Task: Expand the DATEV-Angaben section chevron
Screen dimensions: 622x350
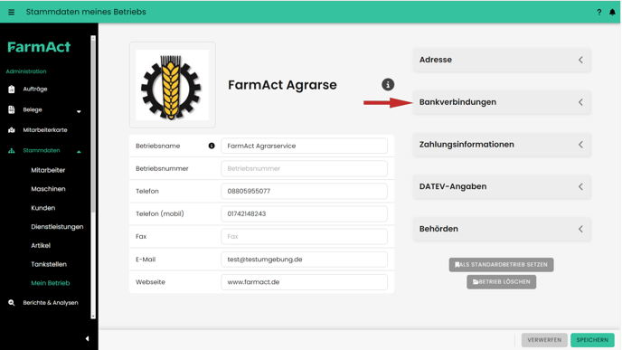Action: point(580,186)
